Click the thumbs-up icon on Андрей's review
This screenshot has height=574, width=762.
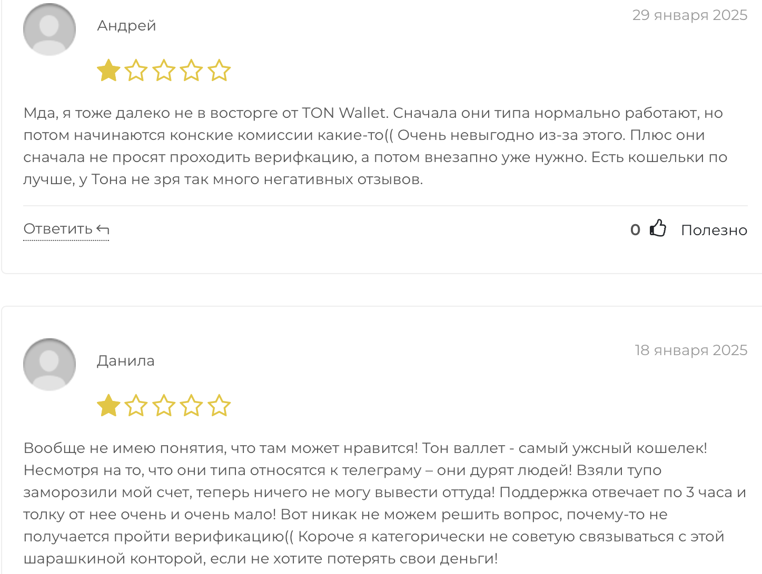[658, 228]
